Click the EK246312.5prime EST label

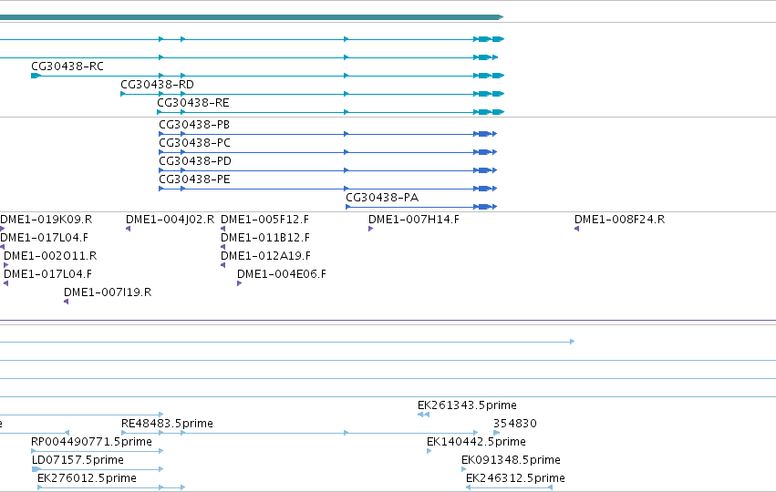point(515,478)
